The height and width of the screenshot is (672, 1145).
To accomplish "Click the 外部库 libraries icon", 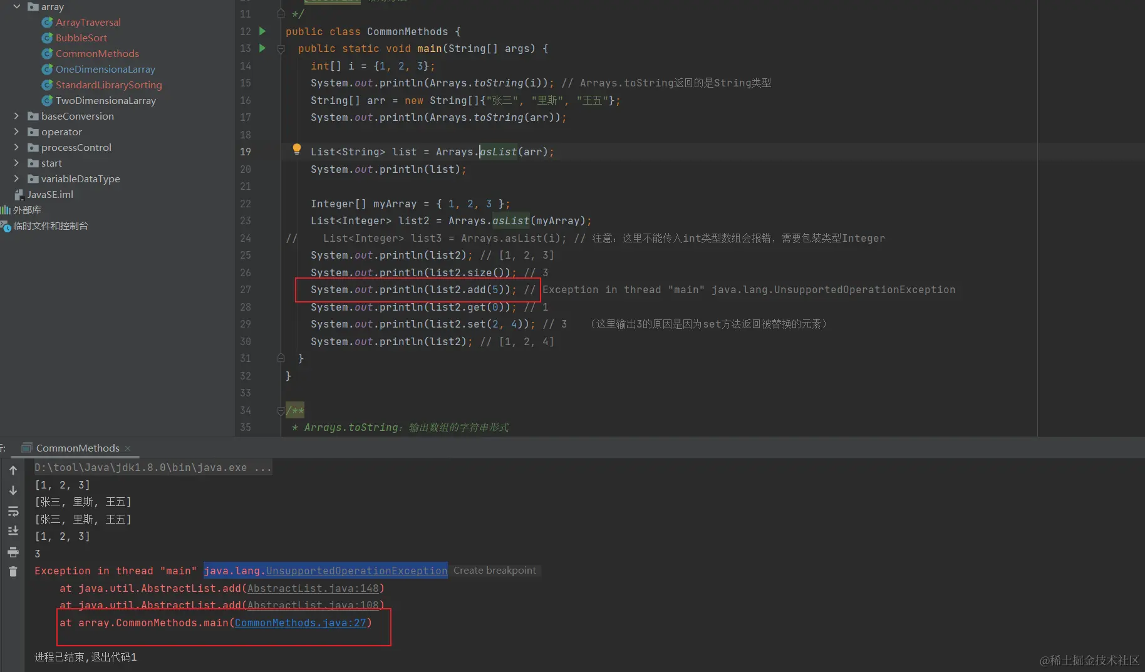I will point(6,210).
